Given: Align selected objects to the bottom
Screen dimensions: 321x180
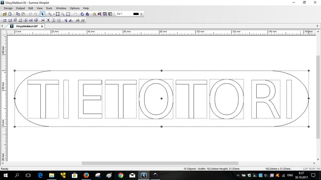Looking at the screenshot, I should [20, 20].
